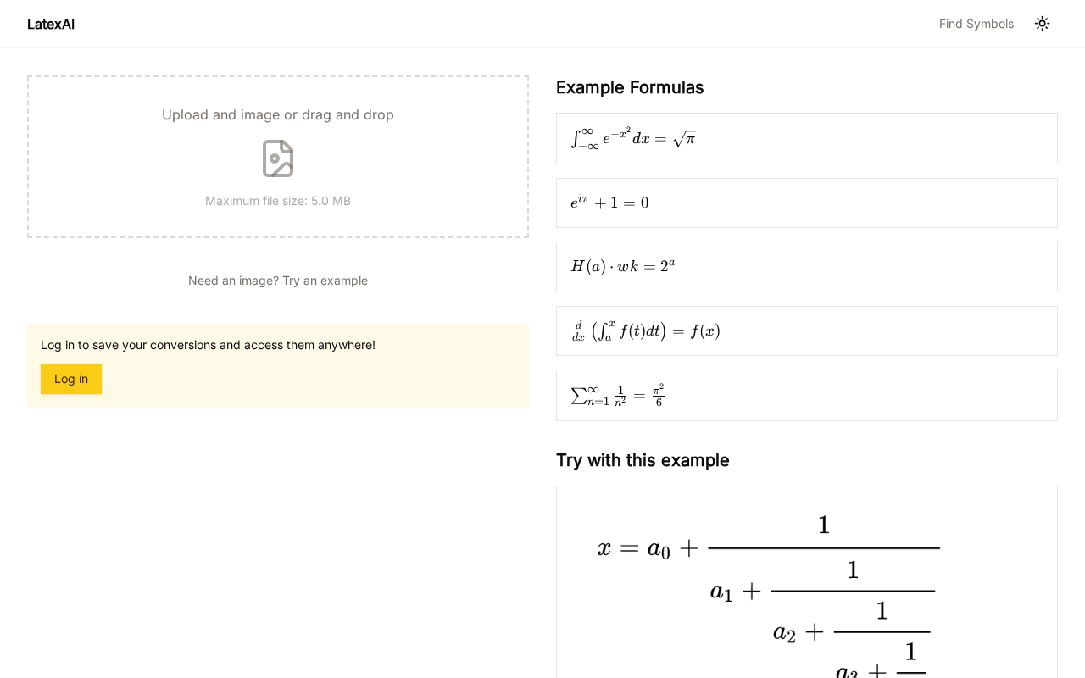
Task: Select the H(a)·wk = 2^a formula
Action: tap(807, 267)
